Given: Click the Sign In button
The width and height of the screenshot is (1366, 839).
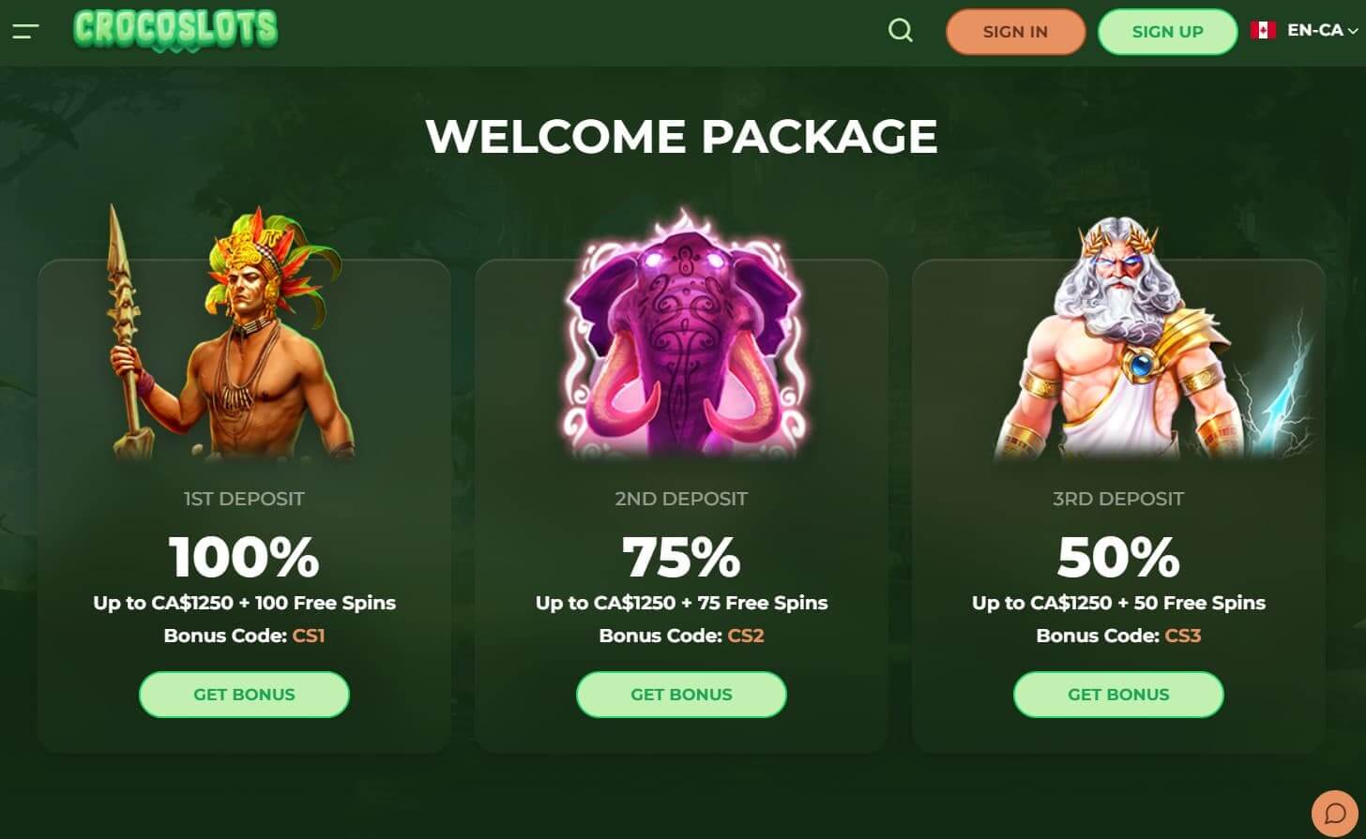Looking at the screenshot, I should click(x=1015, y=32).
